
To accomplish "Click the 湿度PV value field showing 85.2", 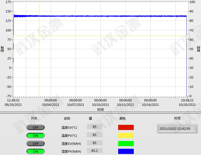I will pos(95,151).
